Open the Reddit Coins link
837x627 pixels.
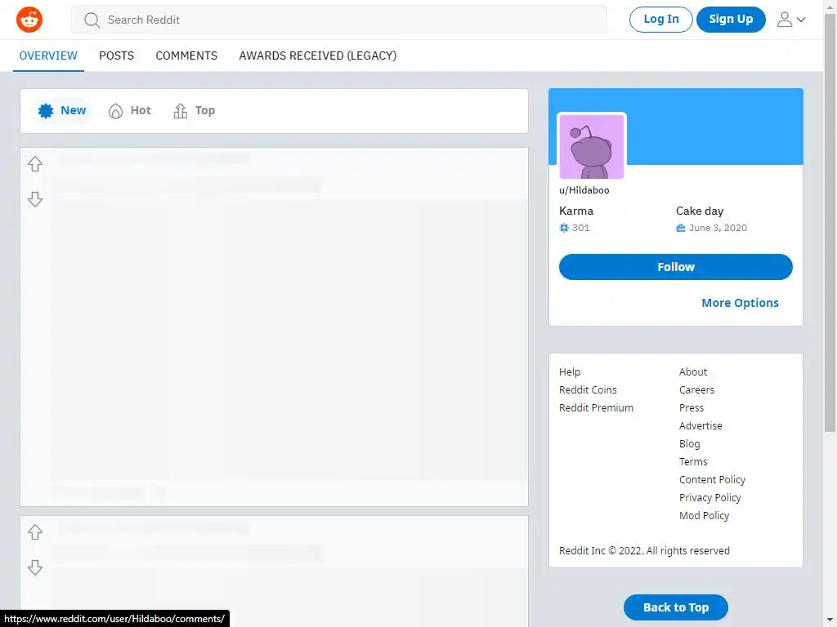click(588, 389)
